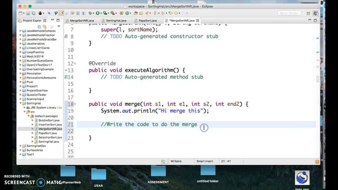Open the Debug button dropdown arrow

point(93,13)
